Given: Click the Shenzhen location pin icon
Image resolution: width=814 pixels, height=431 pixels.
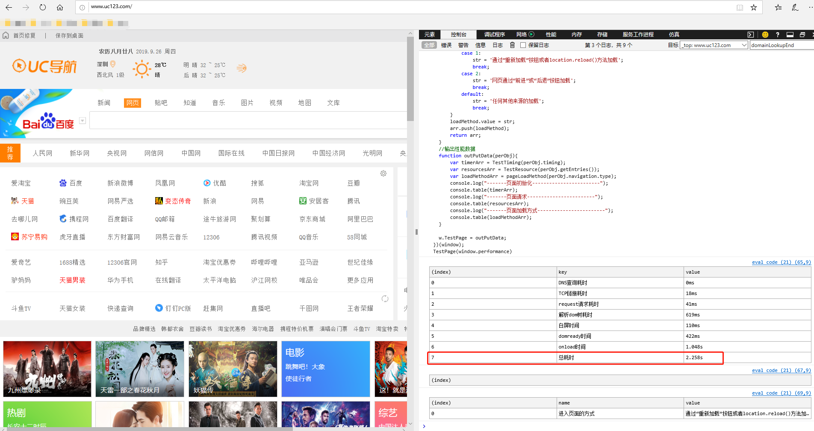Looking at the screenshot, I should [113, 64].
